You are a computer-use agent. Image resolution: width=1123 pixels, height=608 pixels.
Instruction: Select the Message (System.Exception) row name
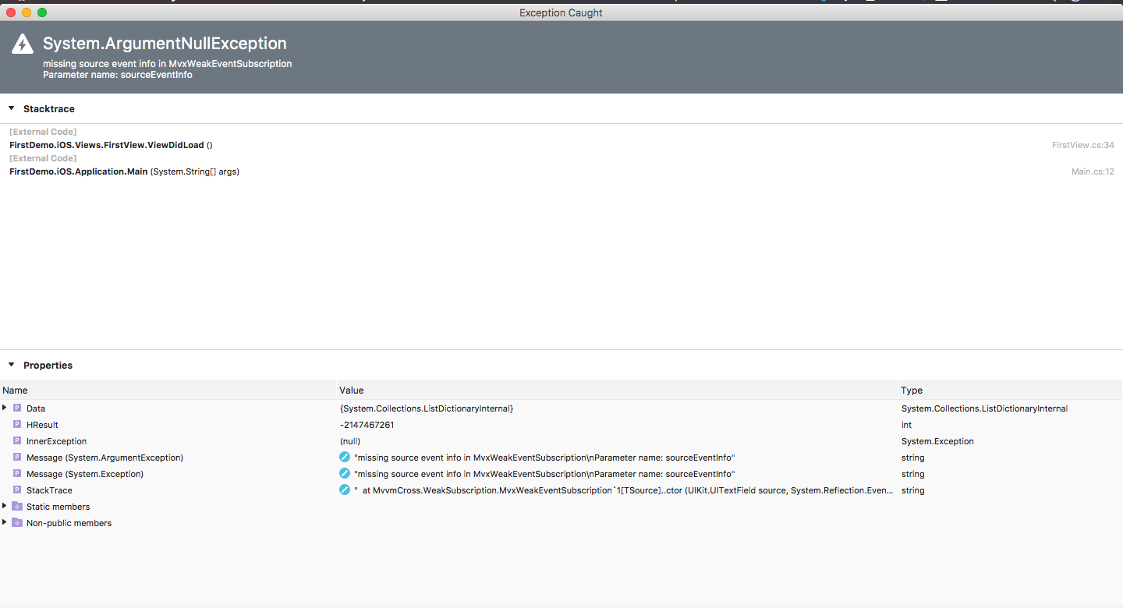(85, 474)
